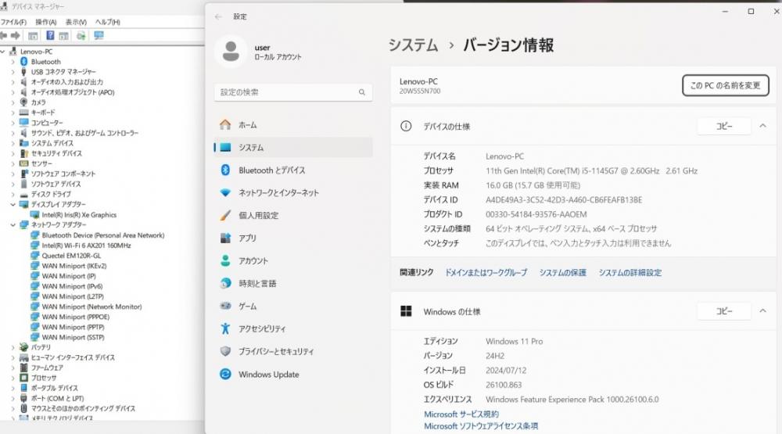The height and width of the screenshot is (434, 782).
Task: Click the monitor scan toolbar icon
Action: pyautogui.click(x=99, y=35)
